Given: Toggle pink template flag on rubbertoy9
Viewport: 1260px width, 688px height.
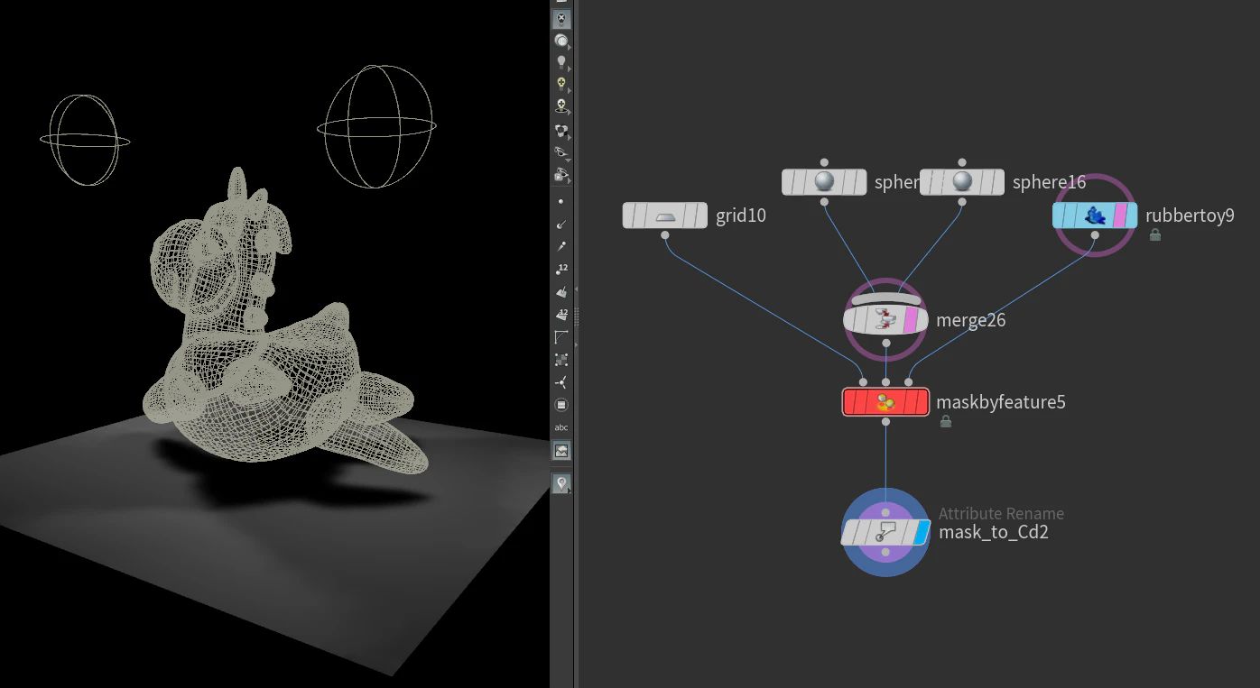Looking at the screenshot, I should [1121, 216].
